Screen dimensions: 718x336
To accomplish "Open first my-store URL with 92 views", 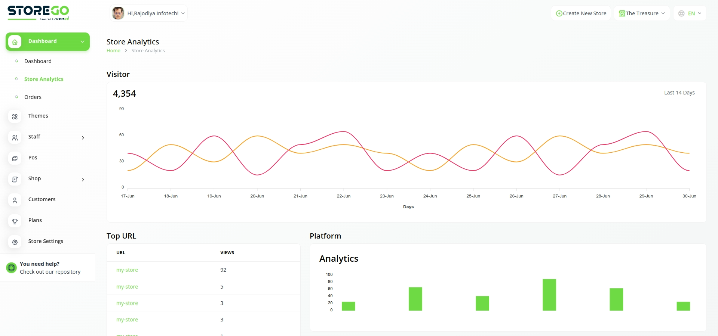I will click(x=127, y=270).
